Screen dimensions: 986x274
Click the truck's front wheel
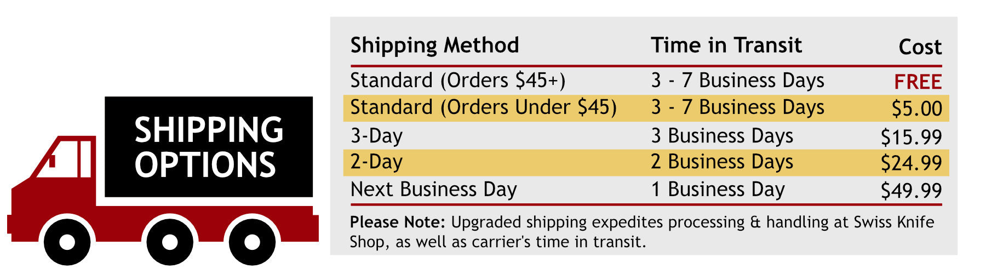point(67,241)
